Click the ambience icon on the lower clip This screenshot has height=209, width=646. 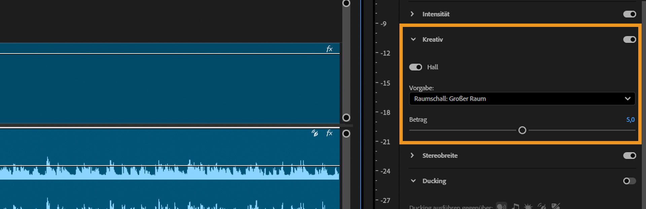(315, 133)
